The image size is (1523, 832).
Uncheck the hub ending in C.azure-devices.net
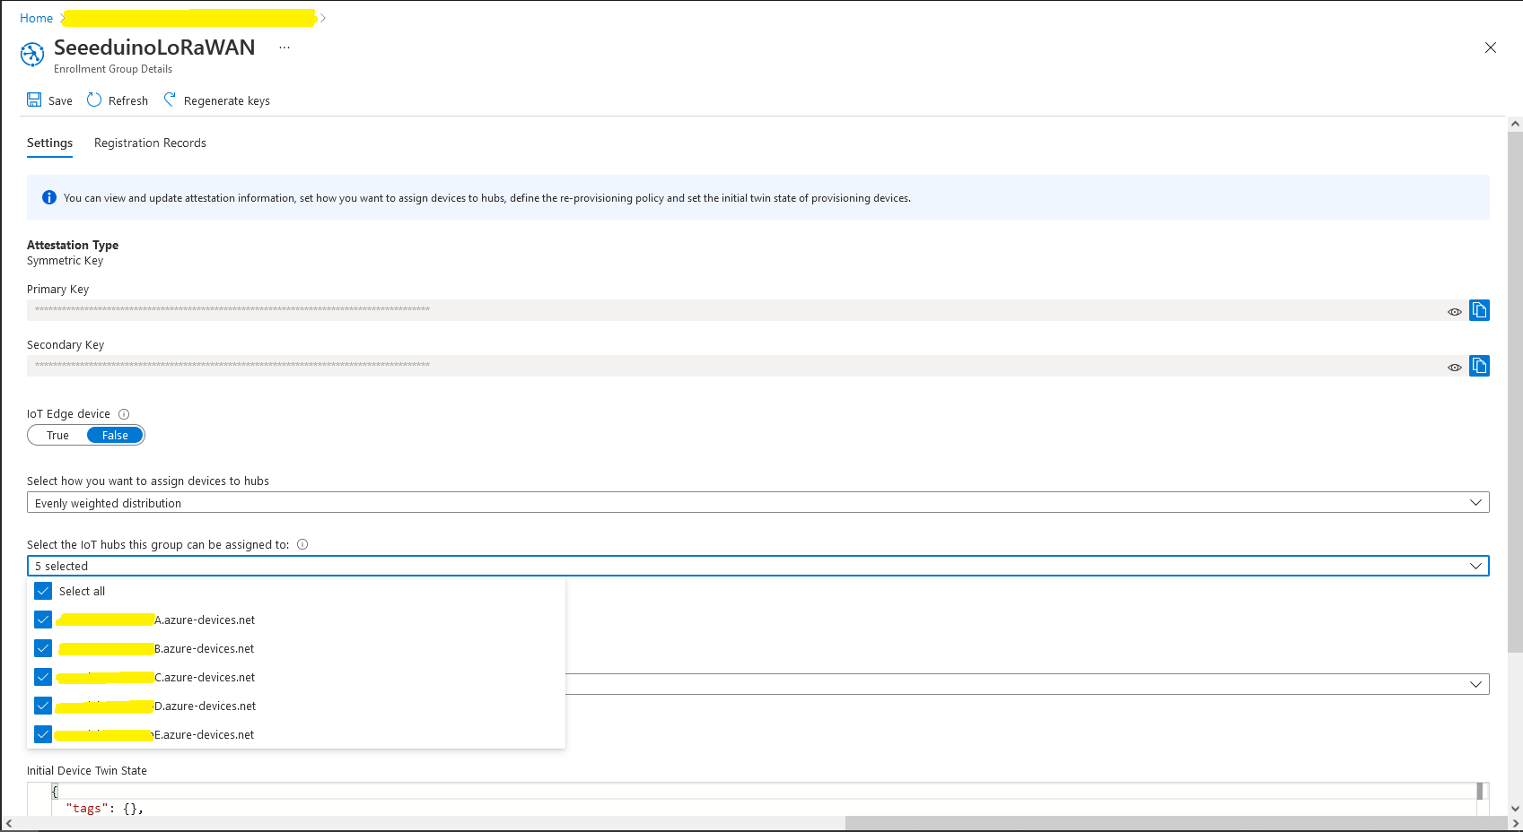coord(43,677)
